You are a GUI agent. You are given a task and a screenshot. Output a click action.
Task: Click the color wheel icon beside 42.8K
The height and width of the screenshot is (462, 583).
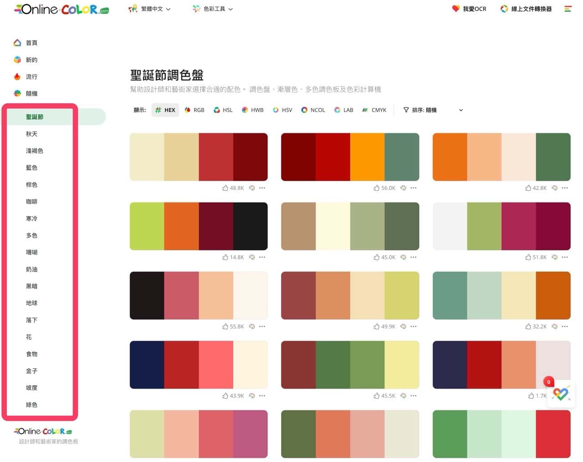click(554, 188)
